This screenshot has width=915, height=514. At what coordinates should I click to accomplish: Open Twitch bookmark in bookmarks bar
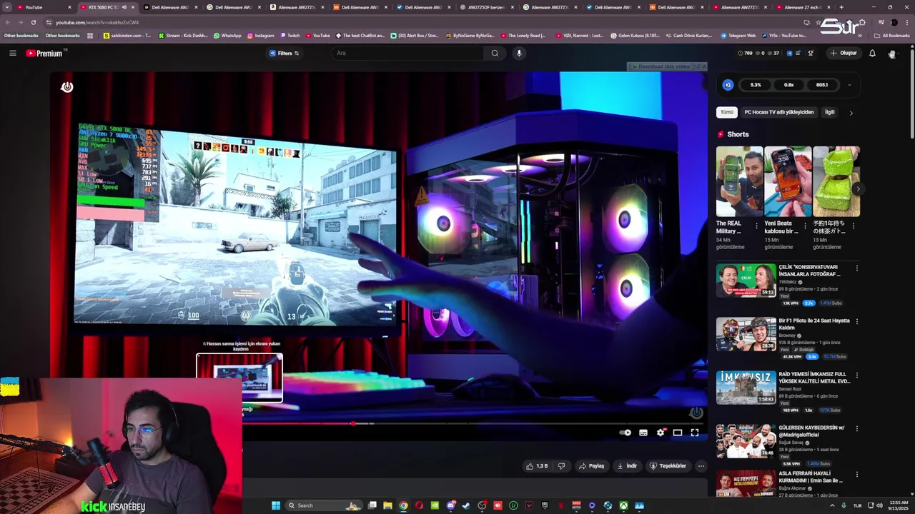coord(290,36)
